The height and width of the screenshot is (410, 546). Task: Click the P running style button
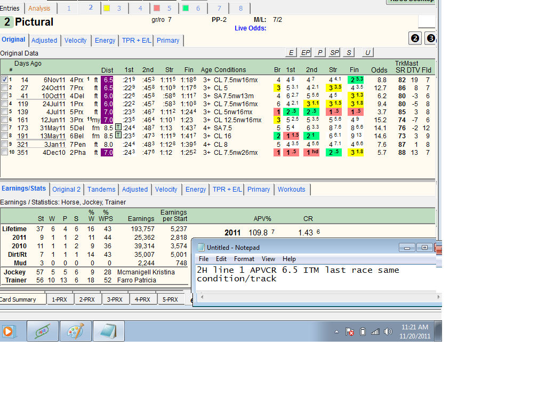pos(320,53)
